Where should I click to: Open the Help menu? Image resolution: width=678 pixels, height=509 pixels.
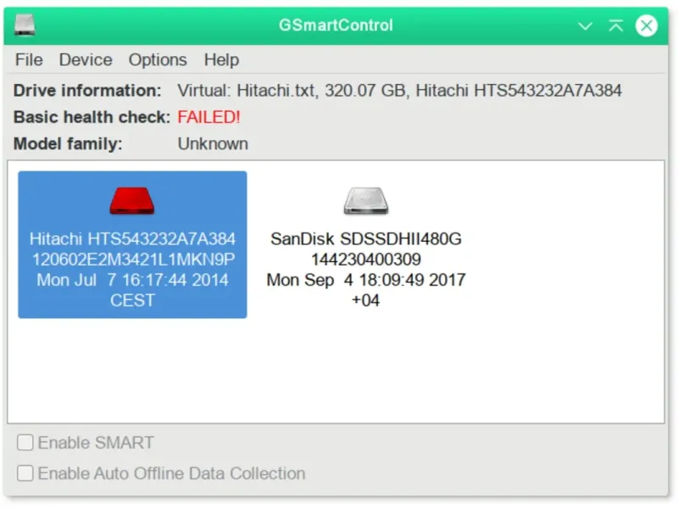(x=221, y=59)
